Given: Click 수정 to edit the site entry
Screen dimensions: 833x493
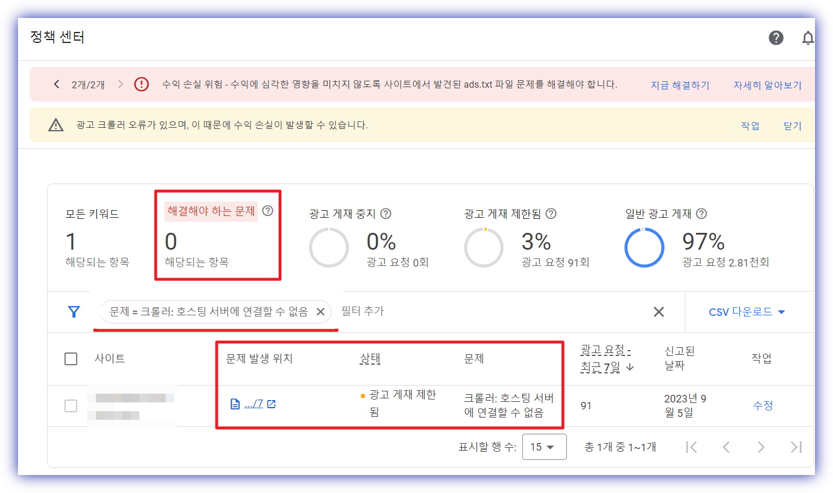Looking at the screenshot, I should tap(762, 406).
